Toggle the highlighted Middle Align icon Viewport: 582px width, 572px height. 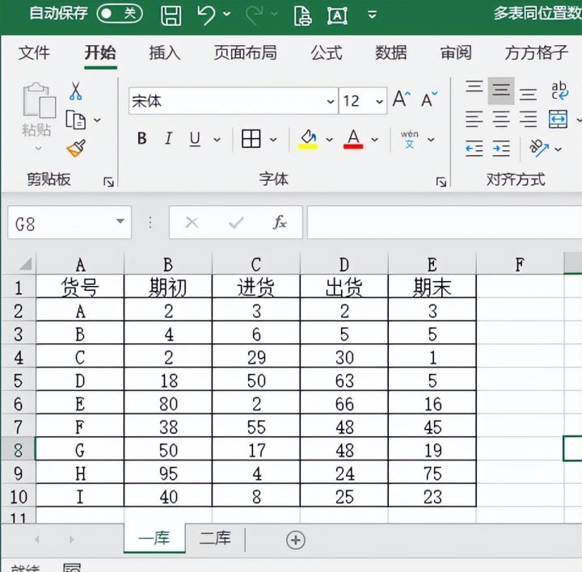pyautogui.click(x=501, y=90)
